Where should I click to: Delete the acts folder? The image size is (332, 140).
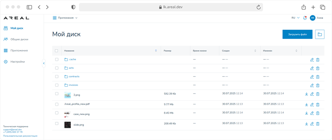pyautogui.click(x=318, y=68)
